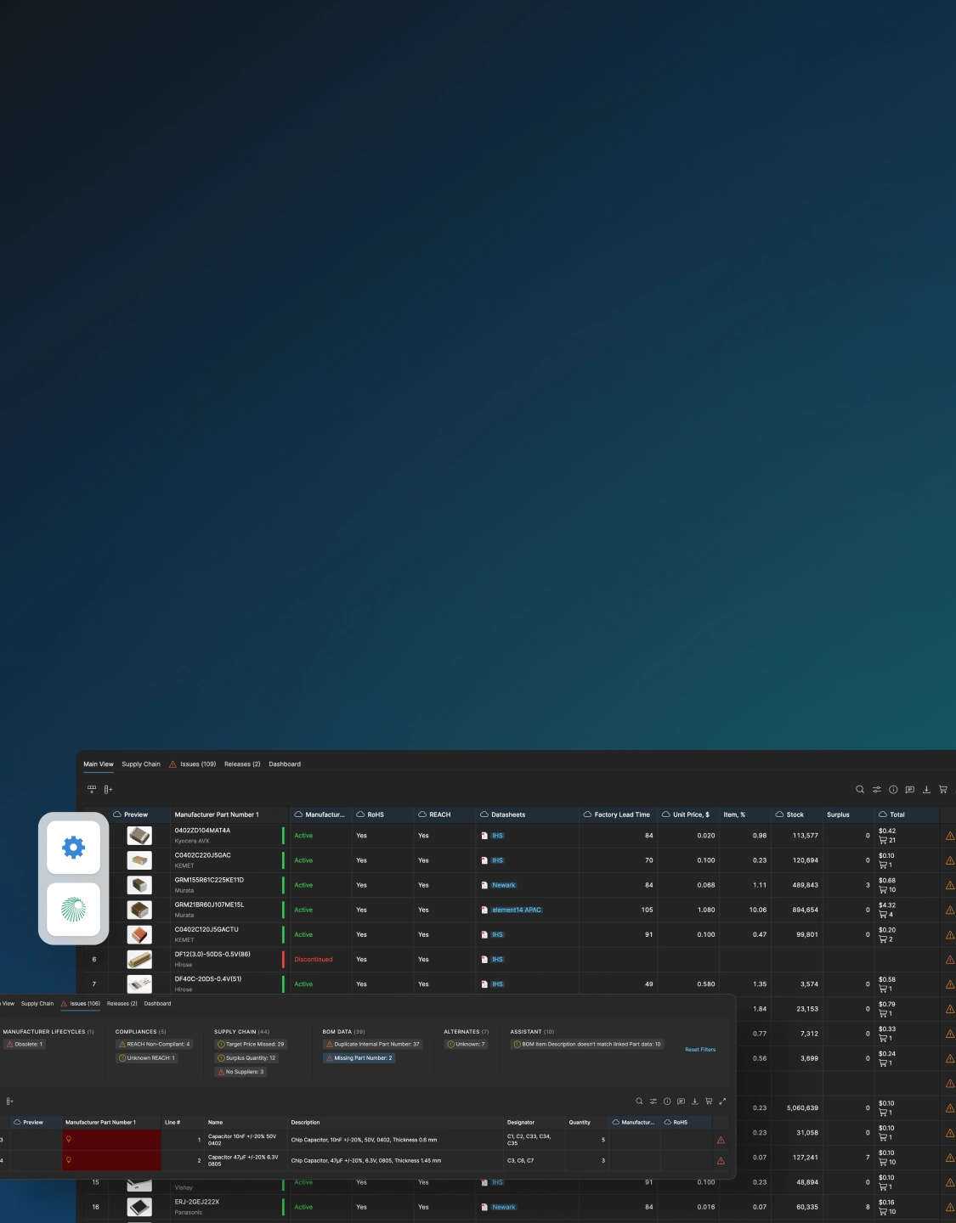Viewport: 956px width, 1223px height.
Task: Click the cart icon in Main View toolbar
Action: coord(942,790)
